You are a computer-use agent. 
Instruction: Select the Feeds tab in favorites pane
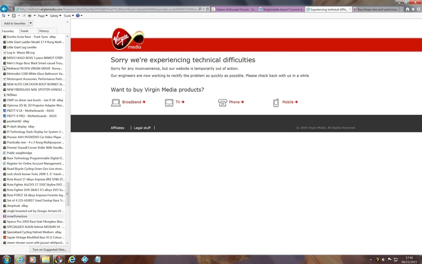(28, 31)
